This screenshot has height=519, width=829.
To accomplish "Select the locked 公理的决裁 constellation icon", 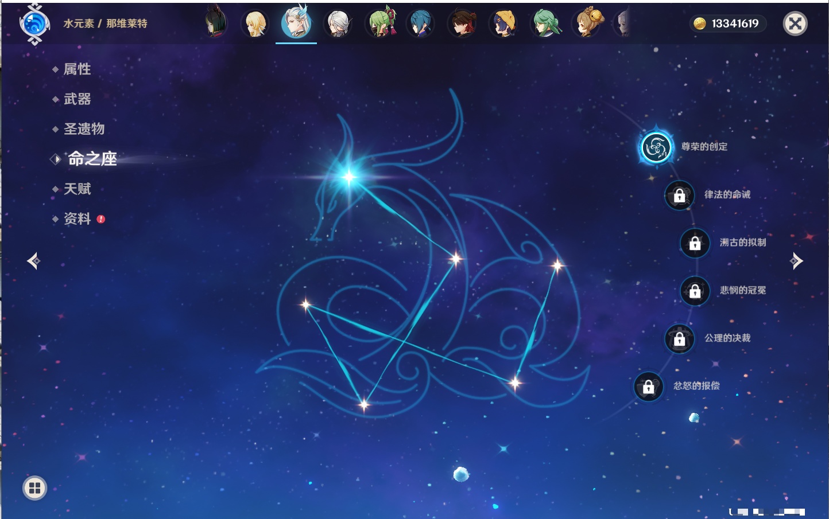I will [x=679, y=339].
